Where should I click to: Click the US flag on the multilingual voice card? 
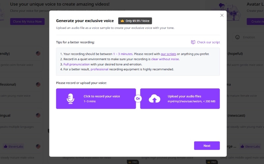click(38, 115)
